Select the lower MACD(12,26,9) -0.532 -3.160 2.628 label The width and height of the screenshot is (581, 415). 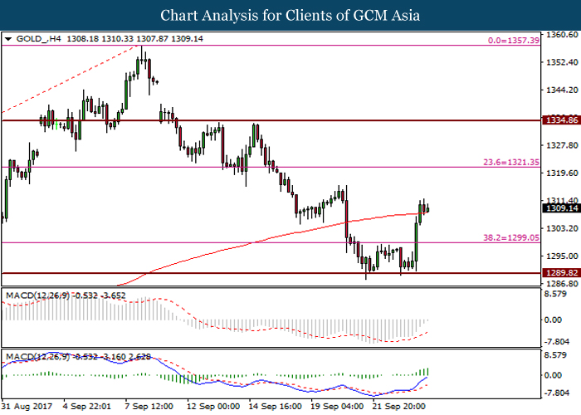(x=78, y=357)
